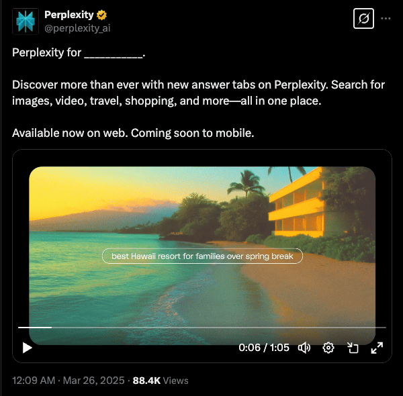
Task: Open the Perplexity profile avatar
Action: pos(26,21)
